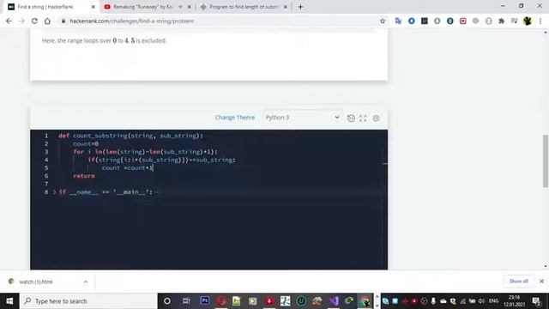Click the Change Theme link

(x=235, y=118)
